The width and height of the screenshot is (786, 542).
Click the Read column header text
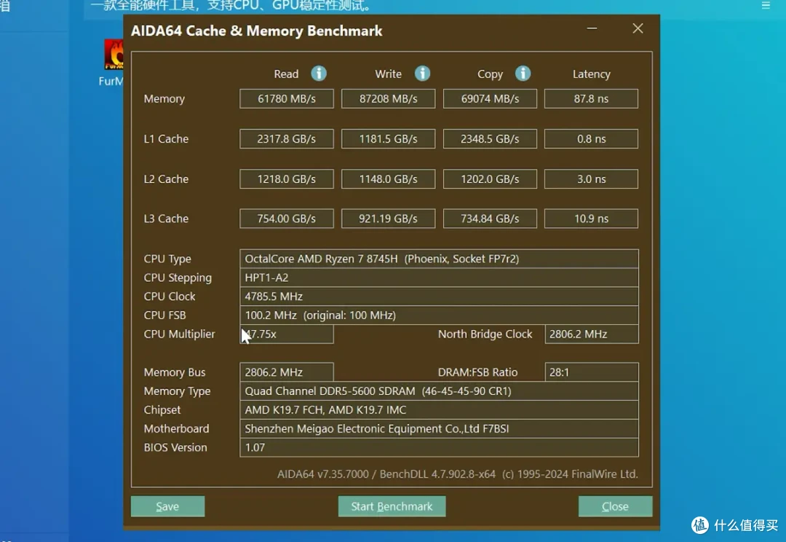coord(286,74)
